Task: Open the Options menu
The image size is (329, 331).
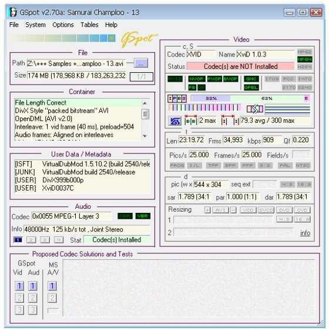Action: tap(63, 25)
